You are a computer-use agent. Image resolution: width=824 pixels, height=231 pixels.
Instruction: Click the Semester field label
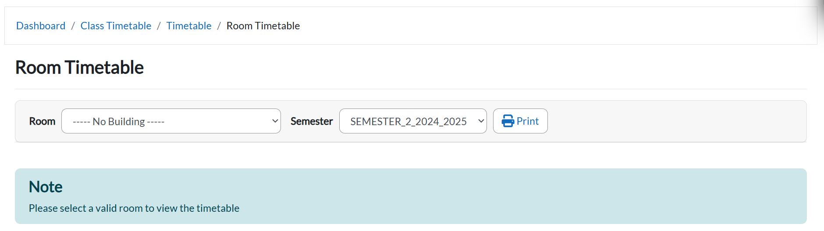(x=312, y=121)
